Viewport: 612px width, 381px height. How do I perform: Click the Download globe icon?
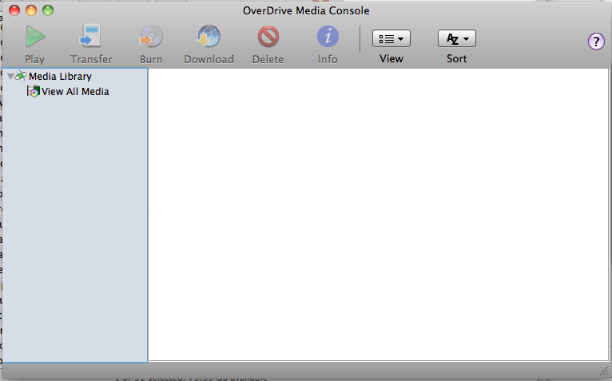point(209,36)
